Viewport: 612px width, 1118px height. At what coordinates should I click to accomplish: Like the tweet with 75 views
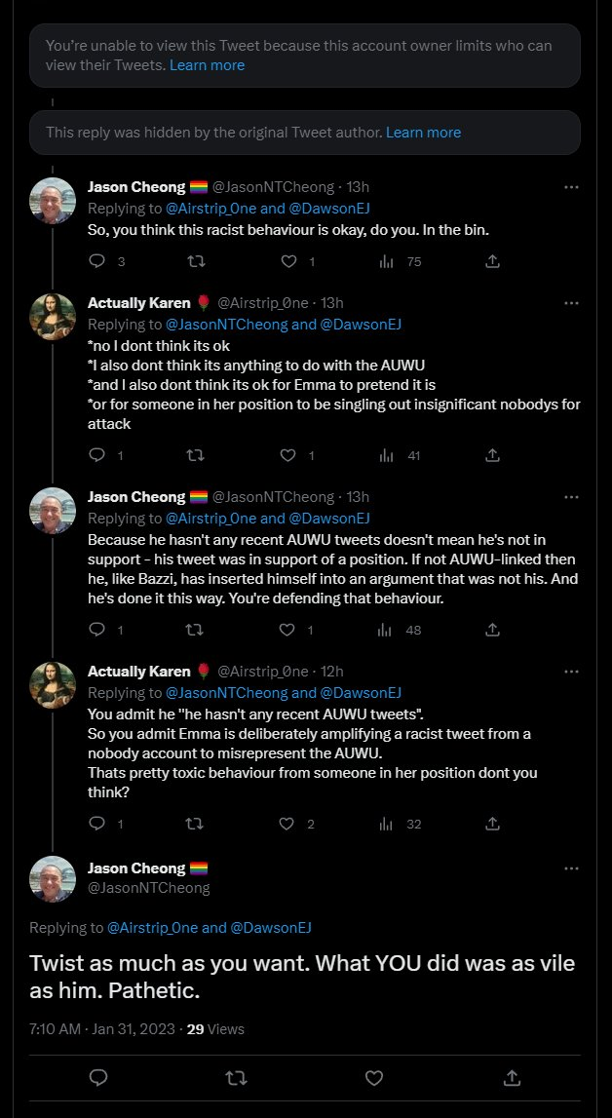pos(287,261)
